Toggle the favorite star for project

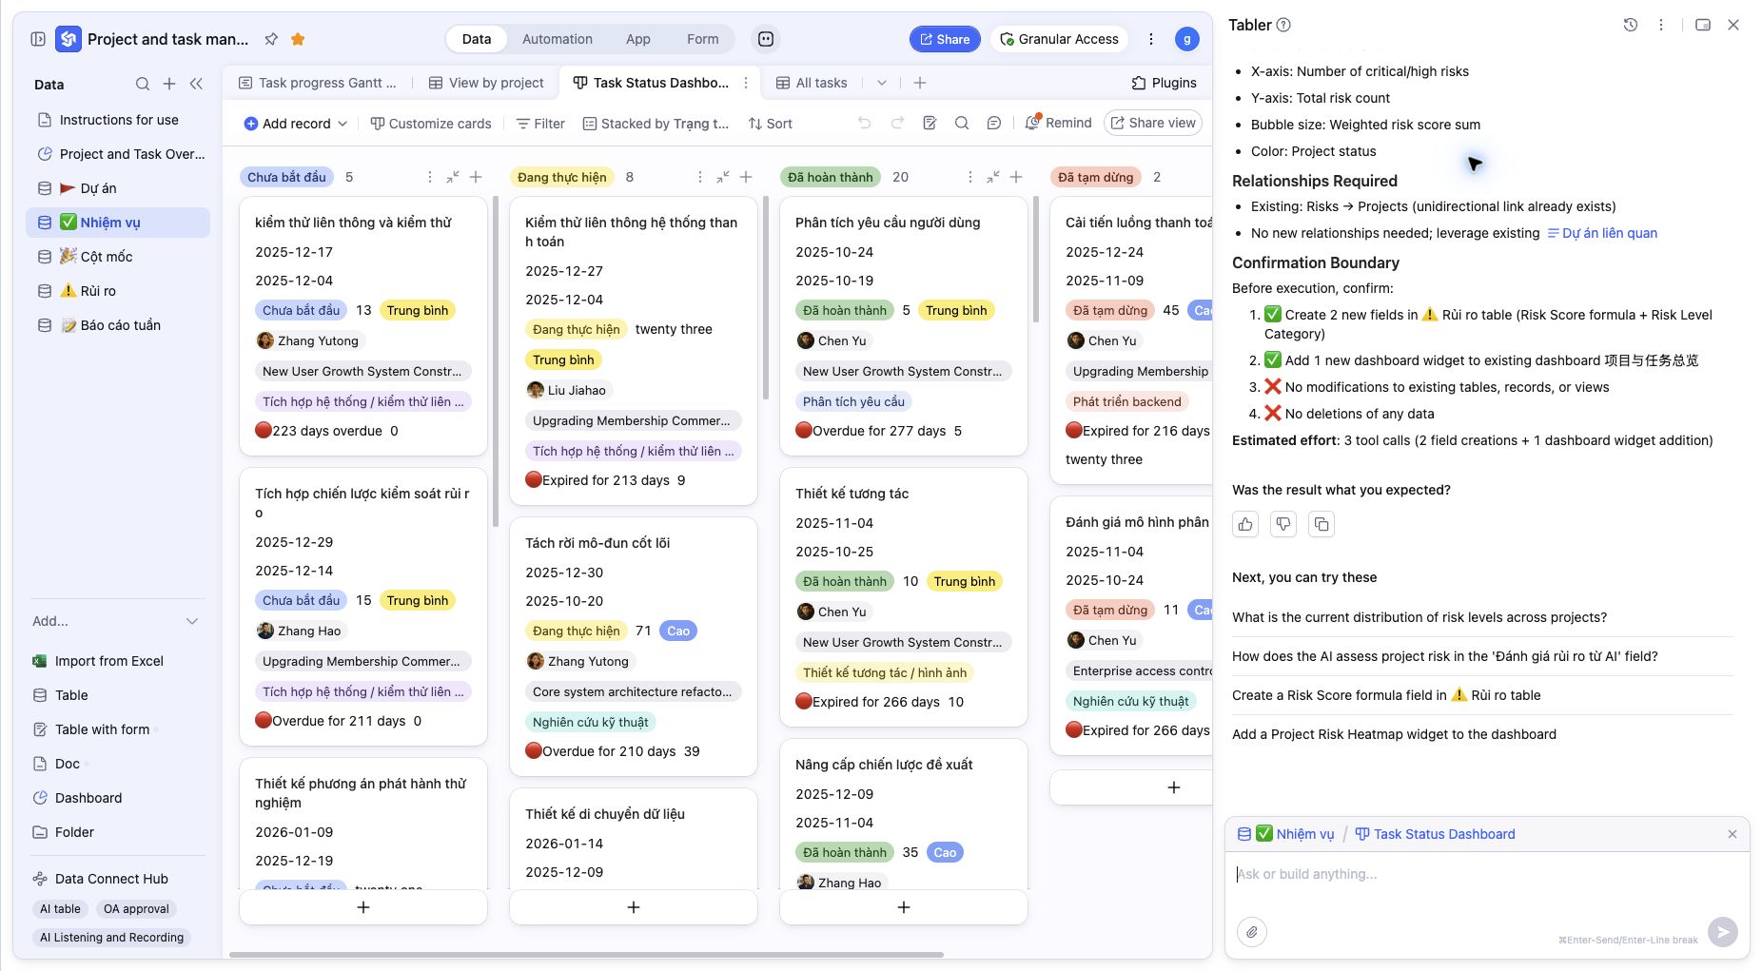(298, 39)
